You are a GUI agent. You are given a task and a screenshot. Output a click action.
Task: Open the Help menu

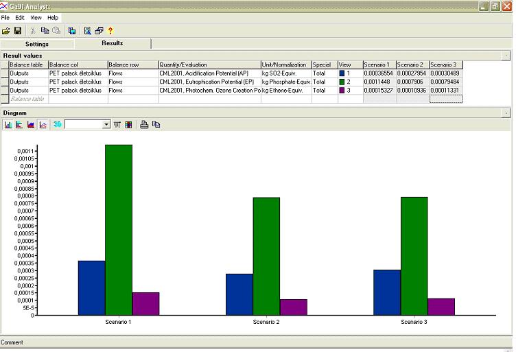click(x=53, y=18)
